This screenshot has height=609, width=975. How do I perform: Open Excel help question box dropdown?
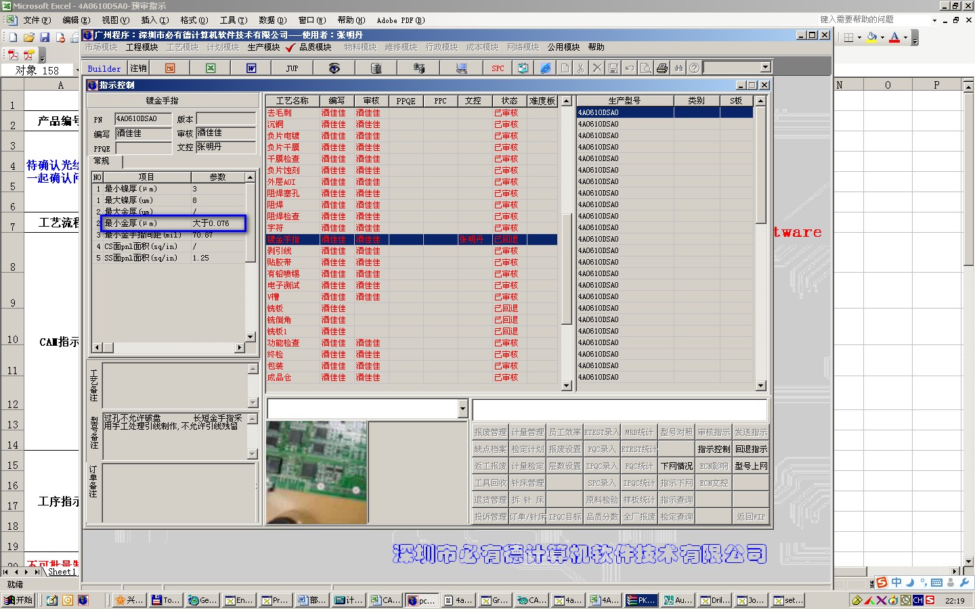click(934, 20)
